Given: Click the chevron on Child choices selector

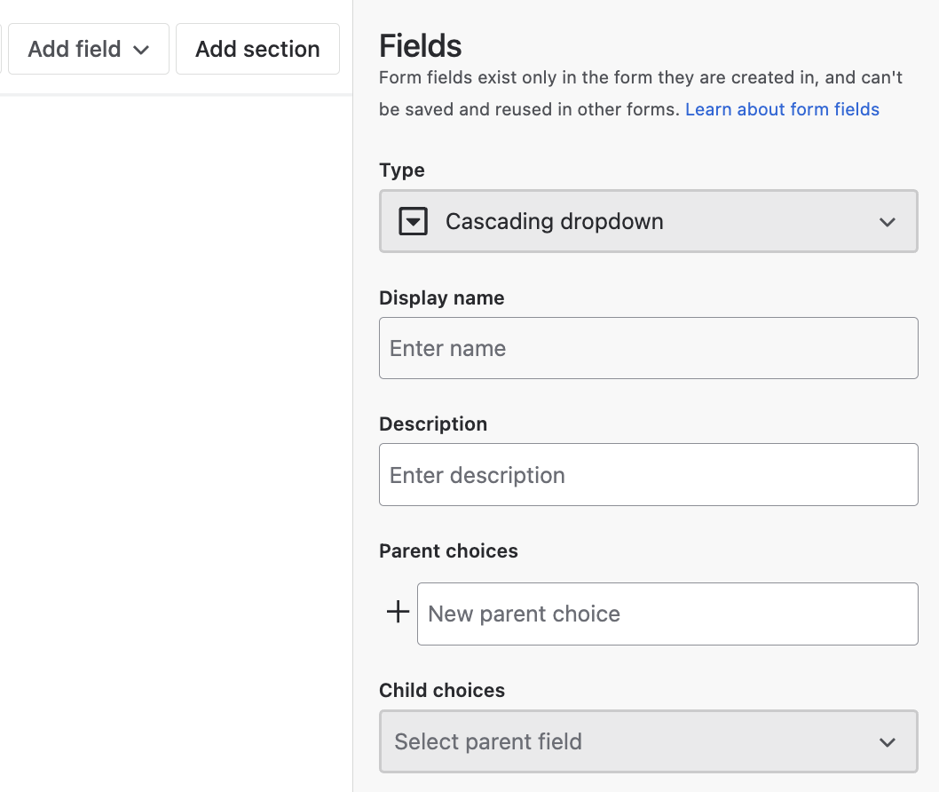Looking at the screenshot, I should (887, 741).
